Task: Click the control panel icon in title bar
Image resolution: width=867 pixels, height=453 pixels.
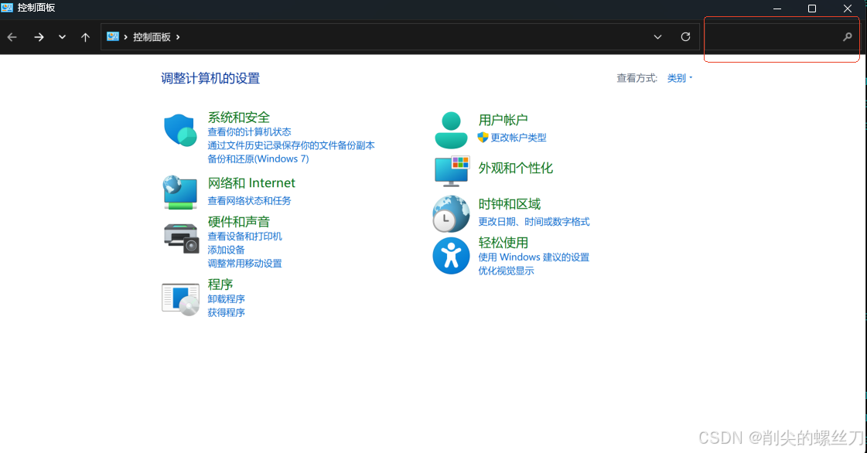Action: 7,8
